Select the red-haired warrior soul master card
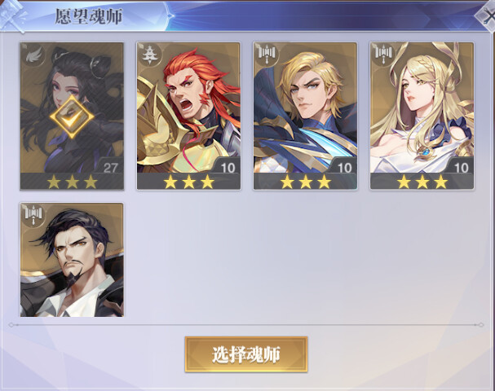 188,116
